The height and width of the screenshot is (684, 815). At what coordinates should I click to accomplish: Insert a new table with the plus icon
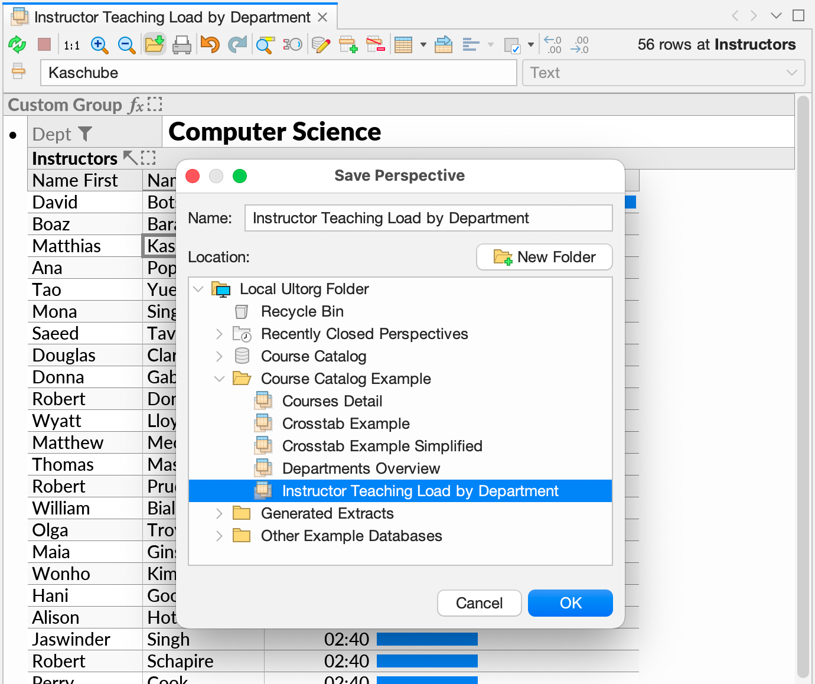[x=348, y=44]
